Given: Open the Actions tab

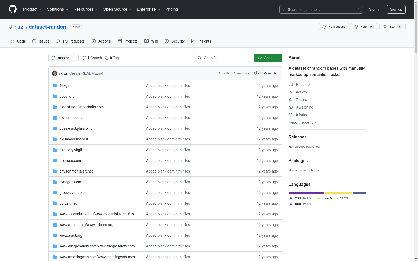Looking at the screenshot, I should coord(101,41).
